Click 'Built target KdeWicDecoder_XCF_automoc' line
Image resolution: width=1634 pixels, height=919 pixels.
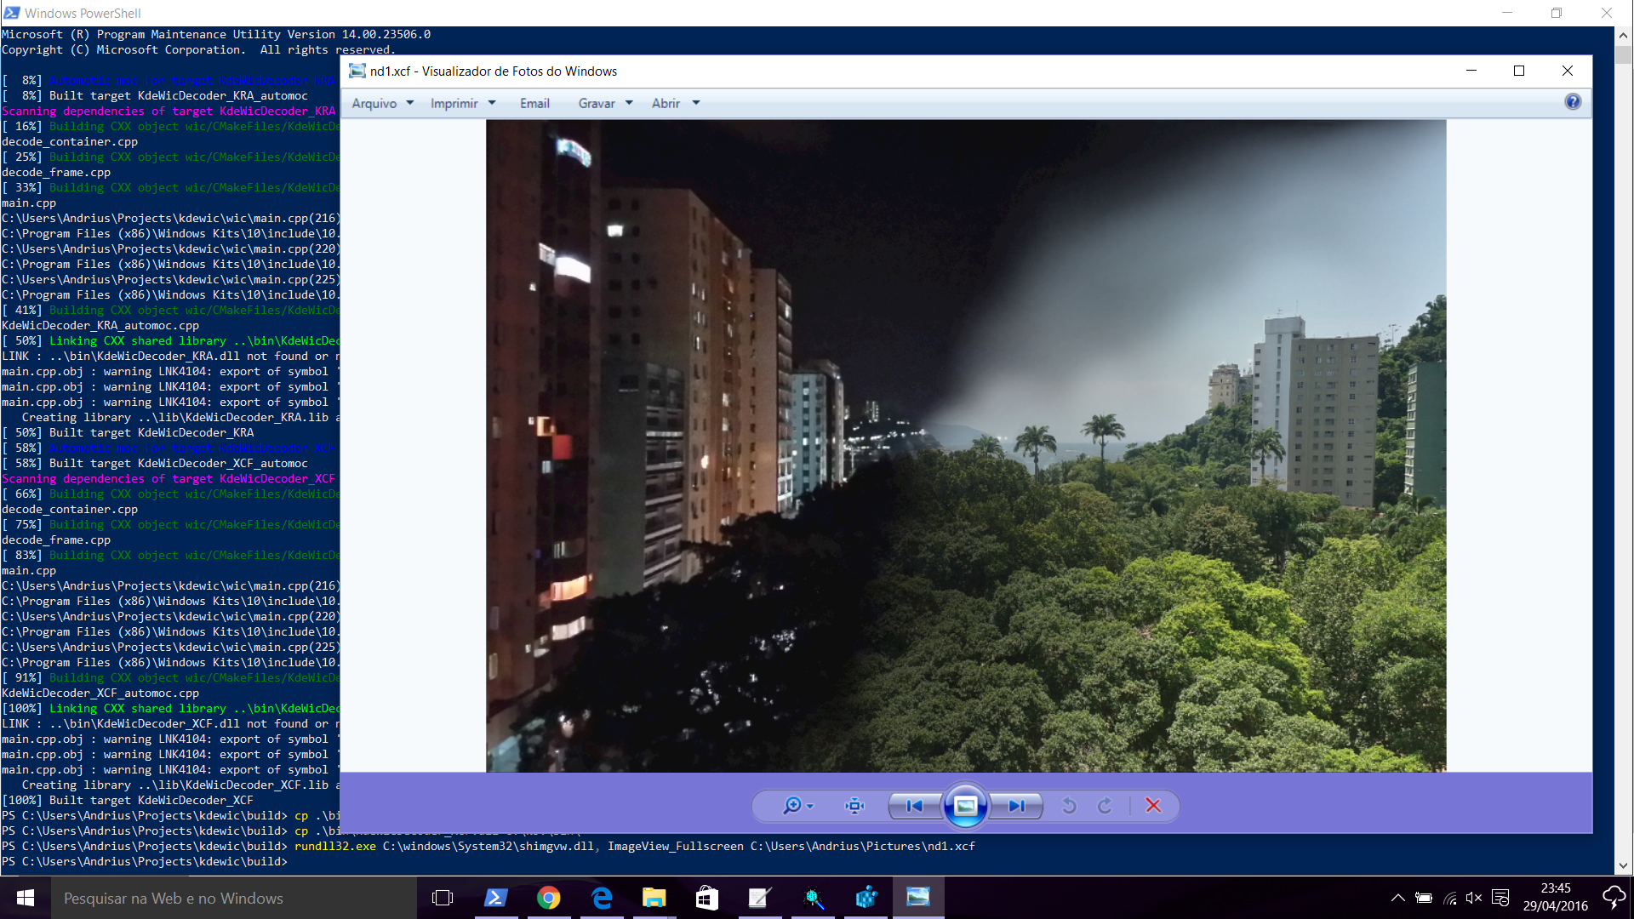click(179, 463)
